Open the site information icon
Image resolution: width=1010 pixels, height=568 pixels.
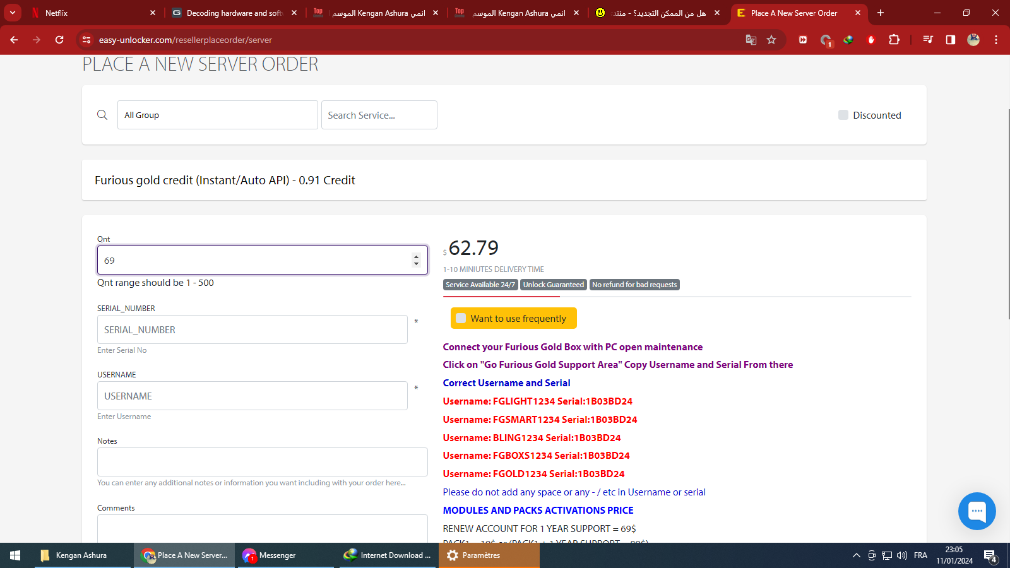tap(87, 40)
